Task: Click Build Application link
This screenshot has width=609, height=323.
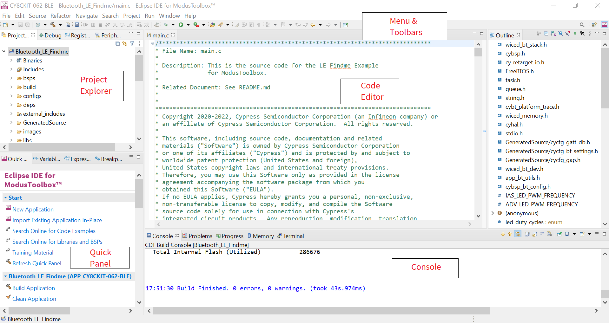Action: pos(34,288)
